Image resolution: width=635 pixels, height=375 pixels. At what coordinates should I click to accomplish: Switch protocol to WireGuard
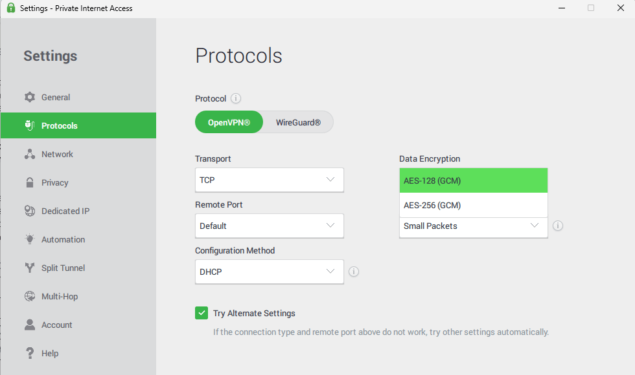pyautogui.click(x=297, y=122)
